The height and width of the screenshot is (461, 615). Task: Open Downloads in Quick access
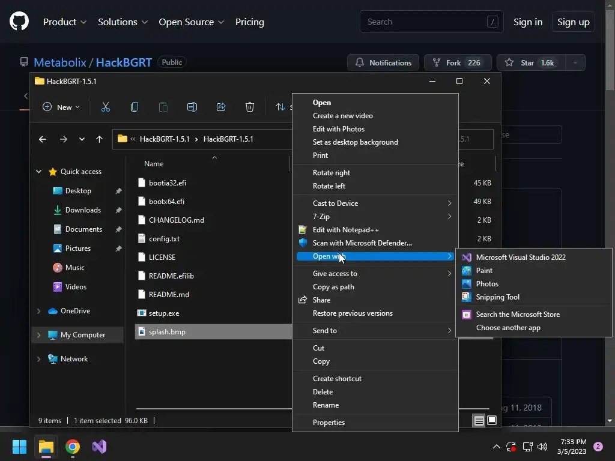(83, 210)
